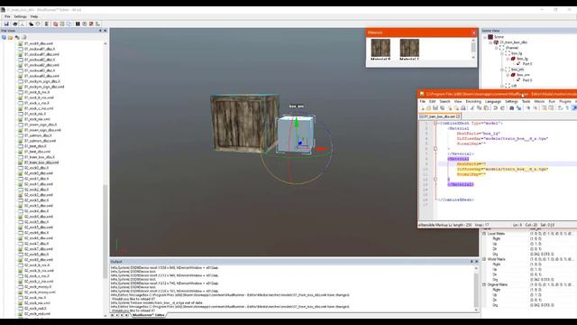Click the Save icon in MudRunner Editor toolbar
This screenshot has width=577, height=325.
pos(6,24)
